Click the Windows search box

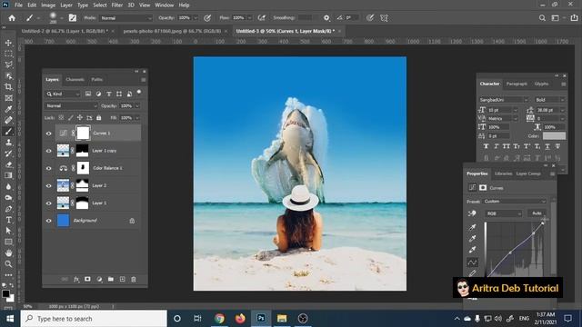click(94, 319)
